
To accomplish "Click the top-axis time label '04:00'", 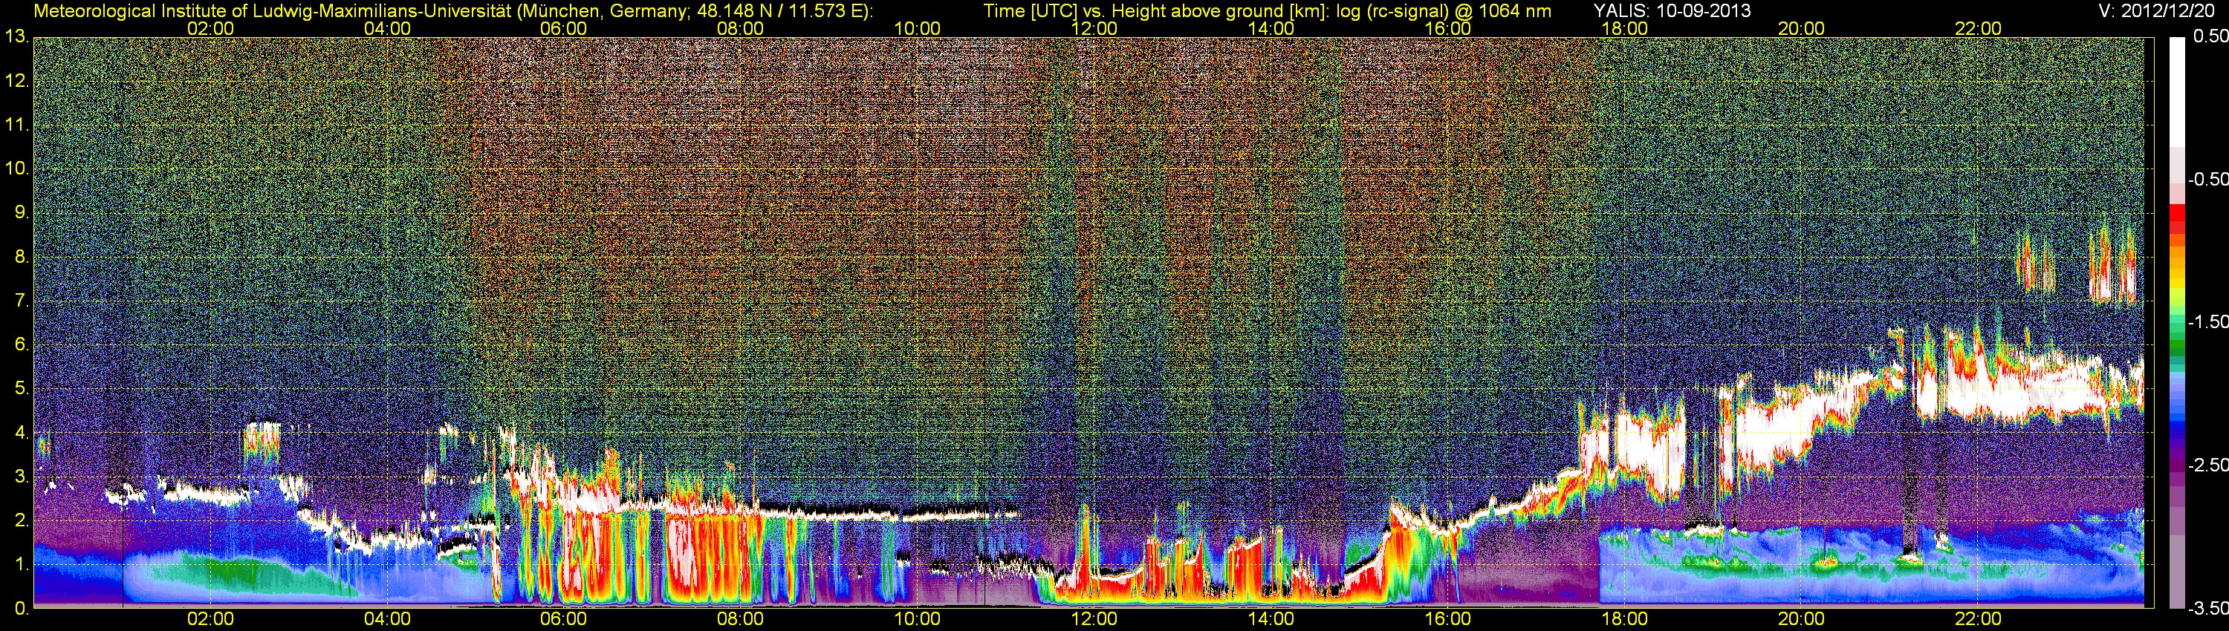I will (x=387, y=28).
